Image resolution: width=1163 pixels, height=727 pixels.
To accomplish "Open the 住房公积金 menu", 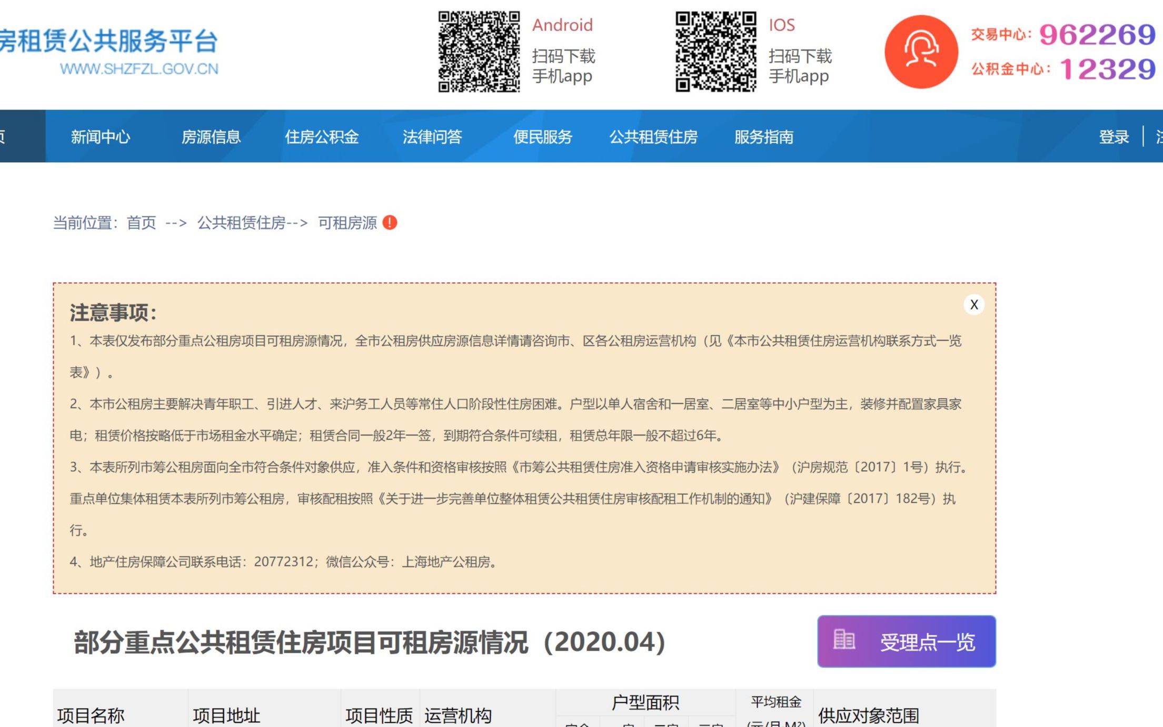I will coord(322,137).
